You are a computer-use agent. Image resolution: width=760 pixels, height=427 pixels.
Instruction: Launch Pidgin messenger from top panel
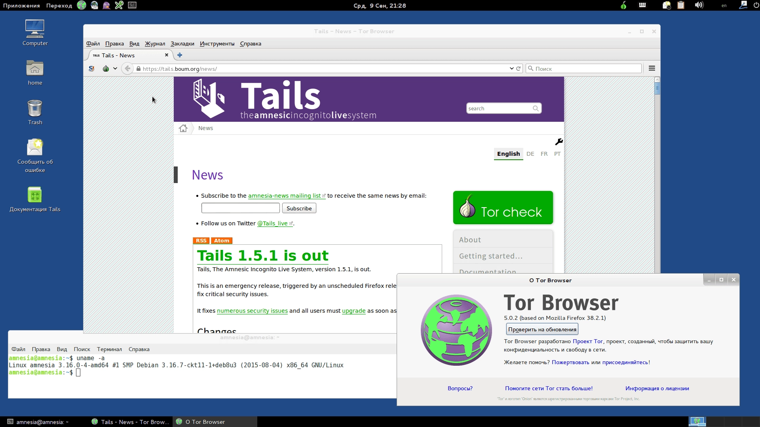[x=106, y=5]
